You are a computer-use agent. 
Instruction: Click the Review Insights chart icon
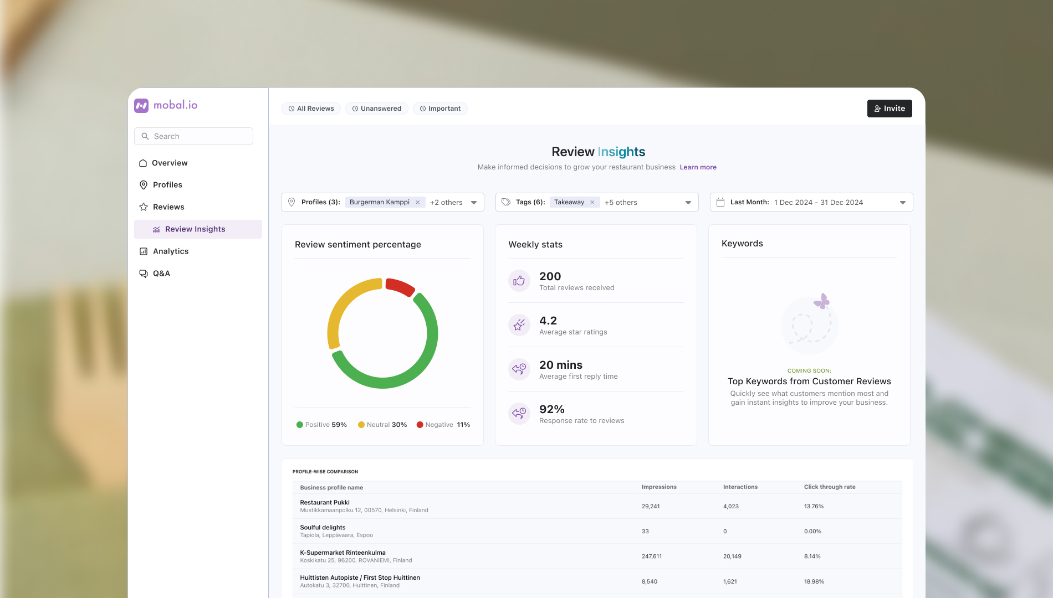(x=156, y=229)
